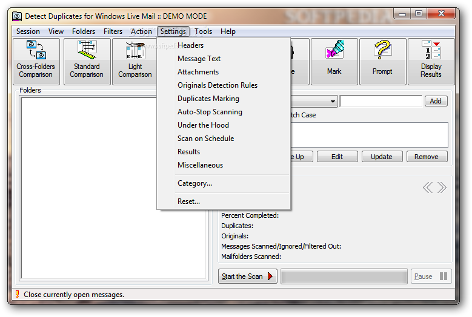
Task: Open the Action menu
Action: click(141, 31)
